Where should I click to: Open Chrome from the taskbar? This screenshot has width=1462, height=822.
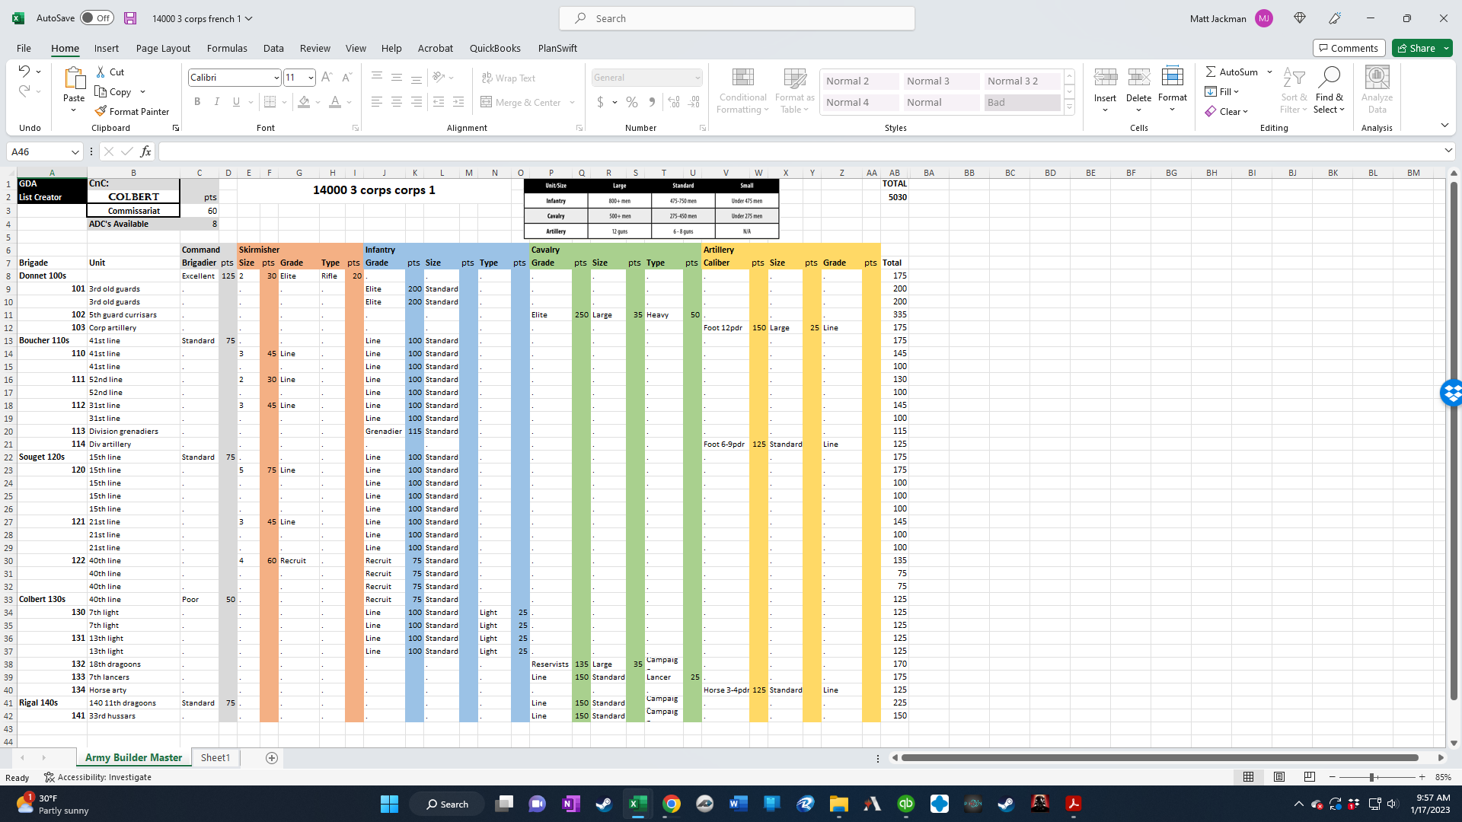671,804
